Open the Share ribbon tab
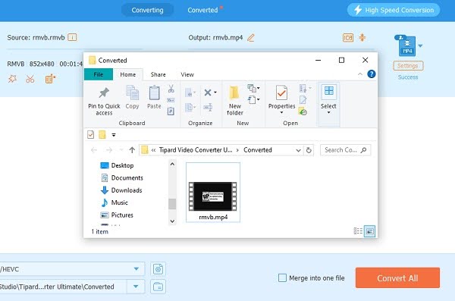Viewport: 455px width, 301px height. (x=158, y=74)
